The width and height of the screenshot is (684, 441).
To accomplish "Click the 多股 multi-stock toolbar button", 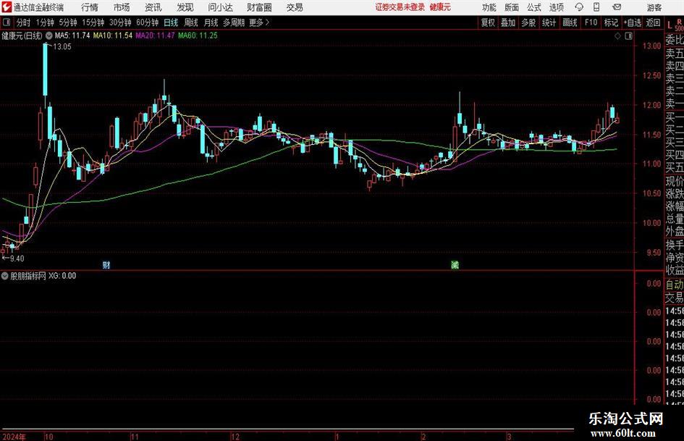I will [528, 22].
